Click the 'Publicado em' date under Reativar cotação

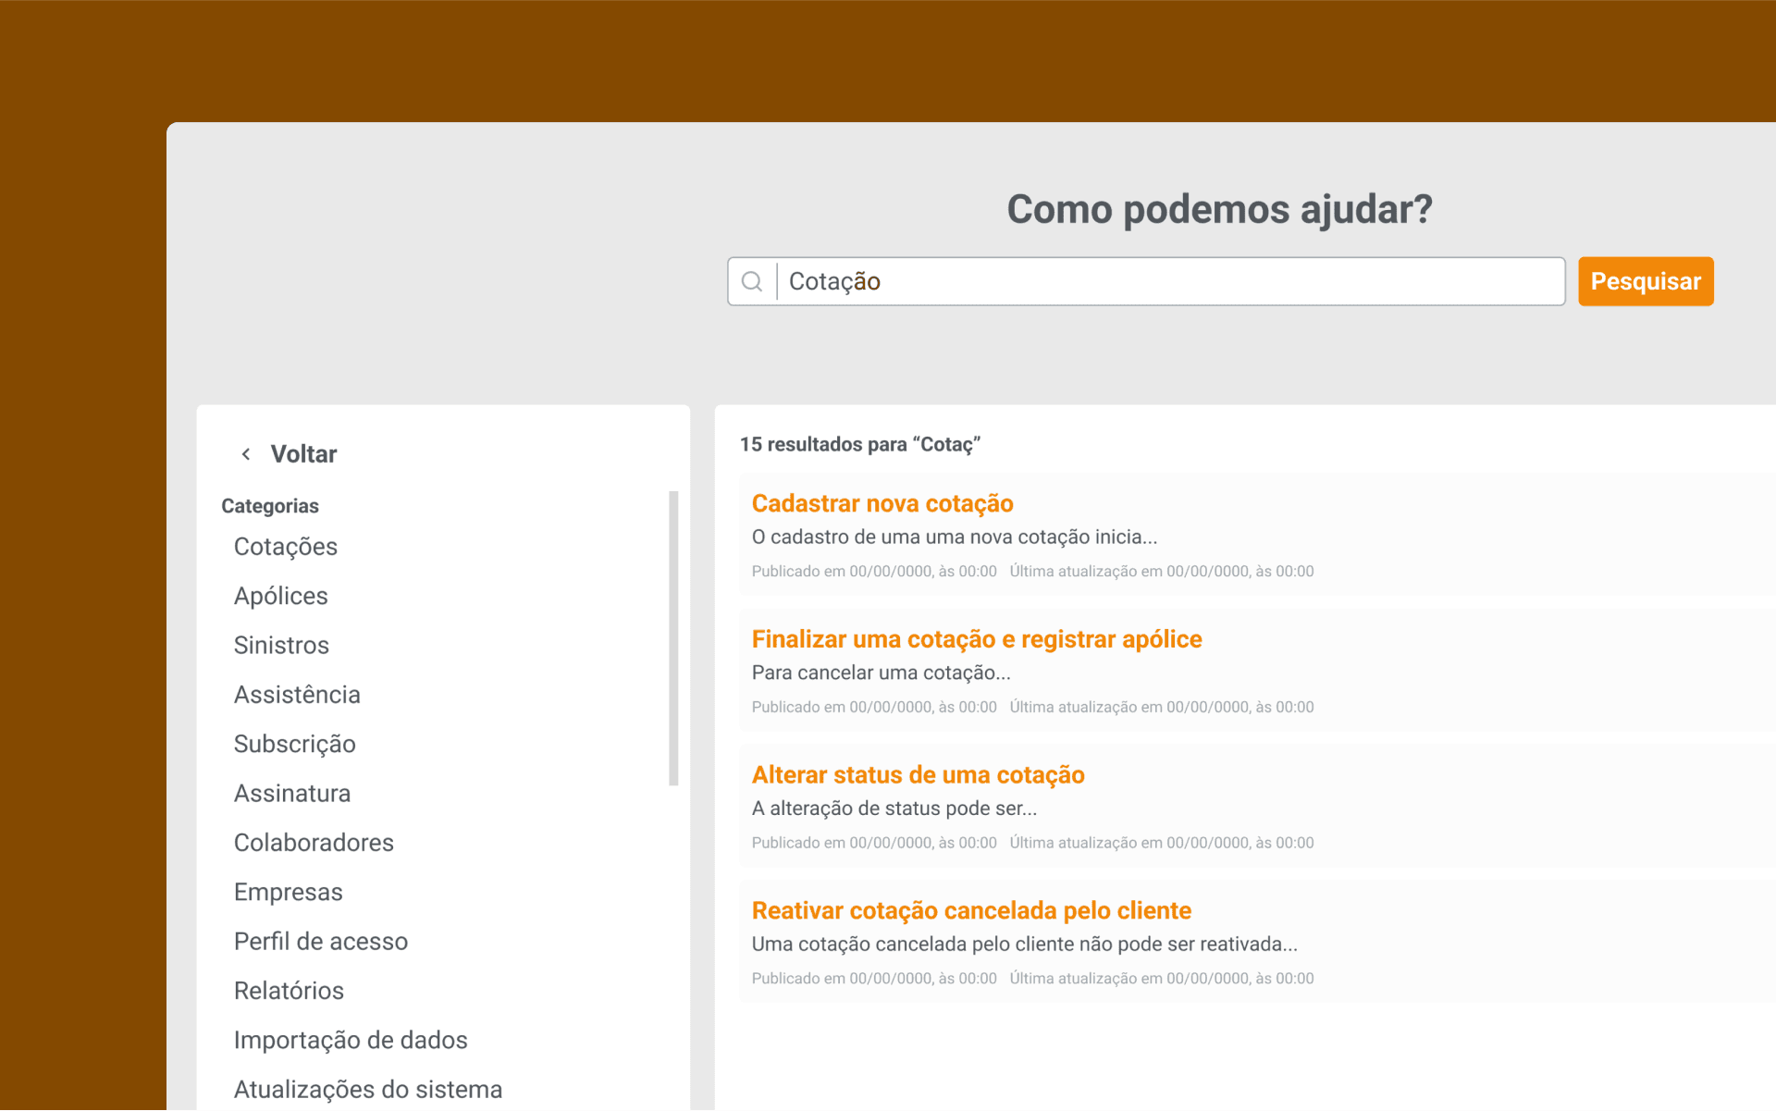pyautogui.click(x=874, y=979)
